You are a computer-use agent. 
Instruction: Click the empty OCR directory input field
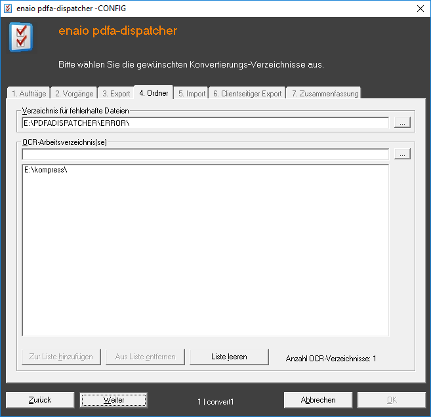[205, 155]
